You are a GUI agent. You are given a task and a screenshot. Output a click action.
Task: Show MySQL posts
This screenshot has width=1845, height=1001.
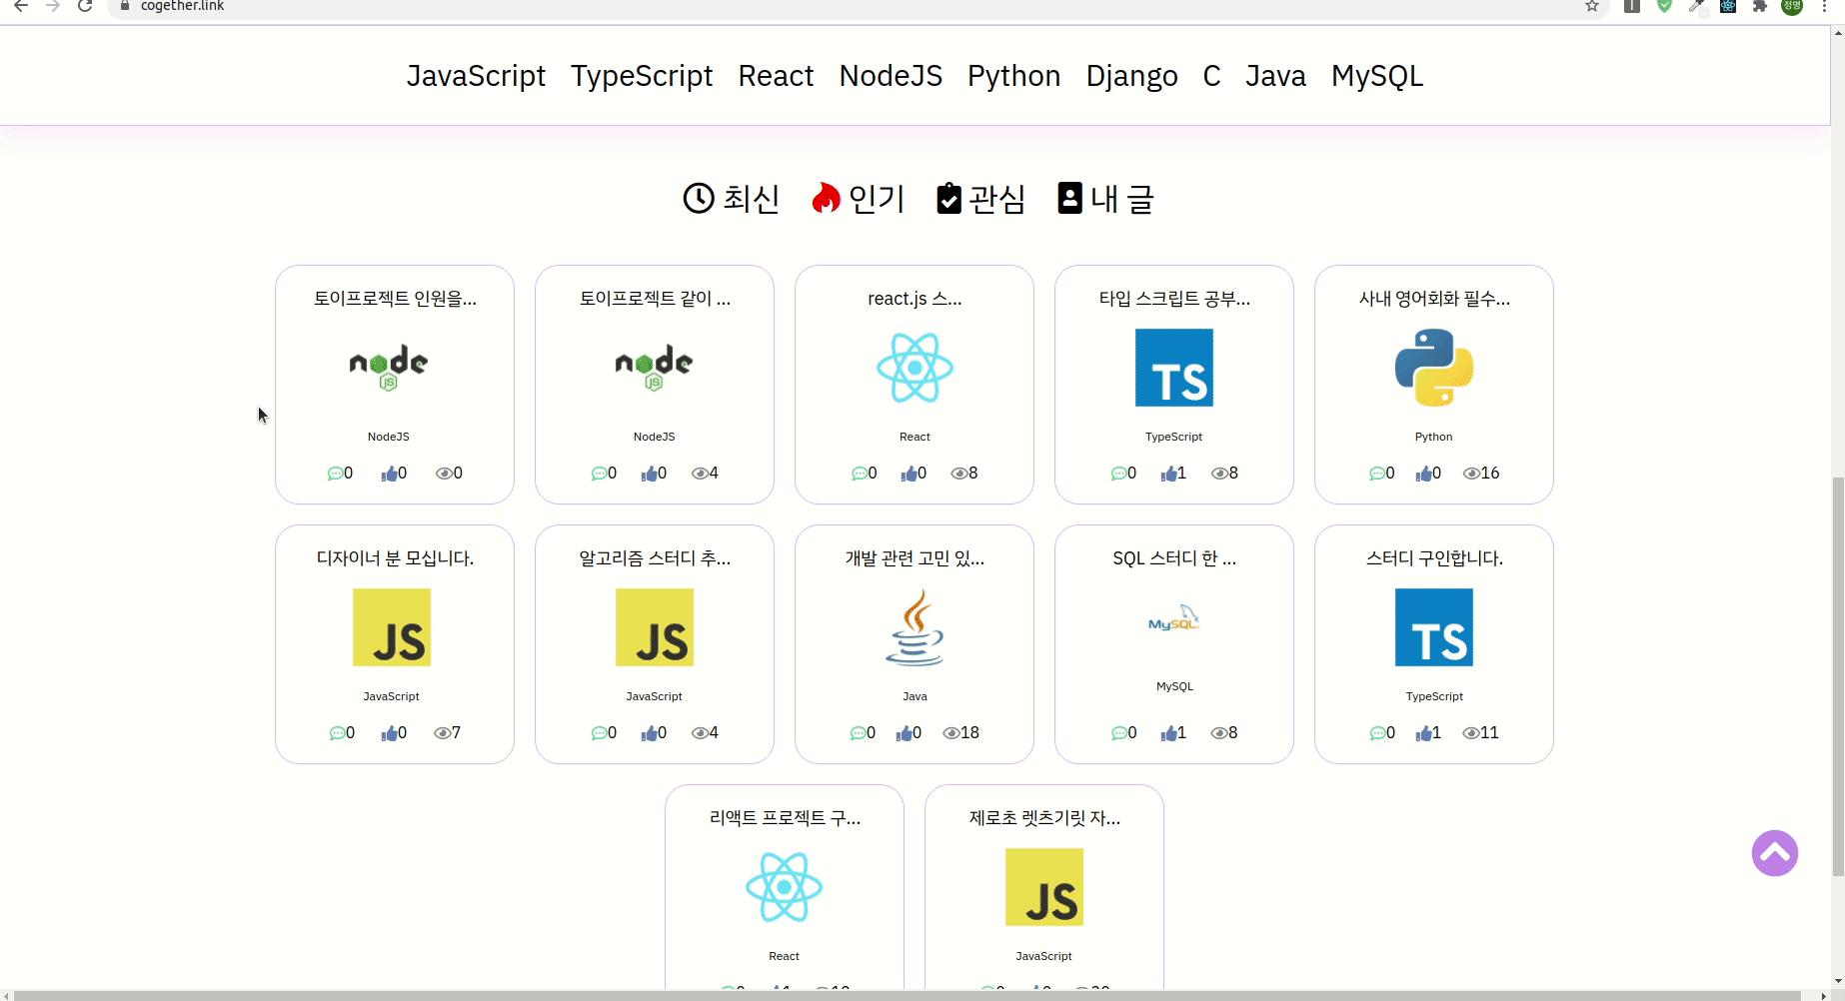tap(1376, 76)
